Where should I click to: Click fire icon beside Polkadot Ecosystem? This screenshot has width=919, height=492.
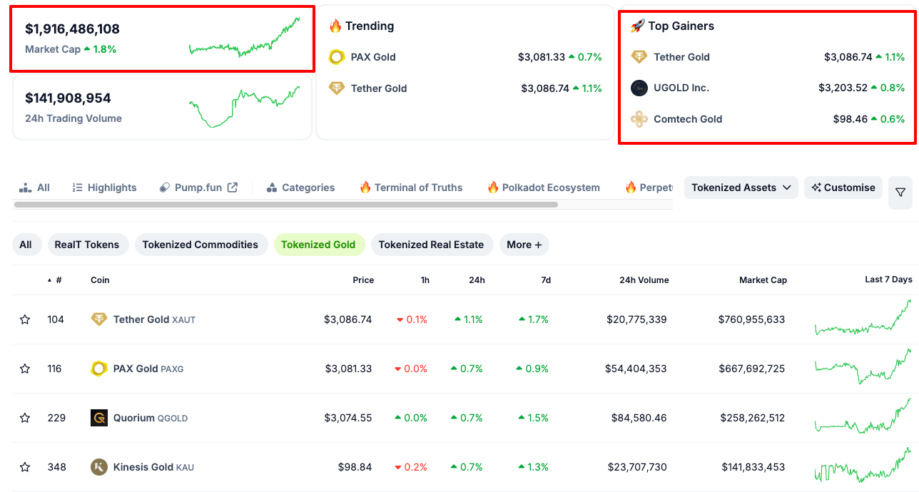[493, 188]
